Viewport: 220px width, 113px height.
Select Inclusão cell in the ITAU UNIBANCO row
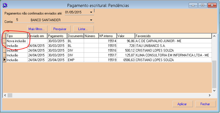17,46
